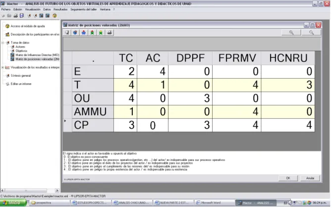Click the zoom in magnifier button
332x208 pixels.
pos(291,32)
